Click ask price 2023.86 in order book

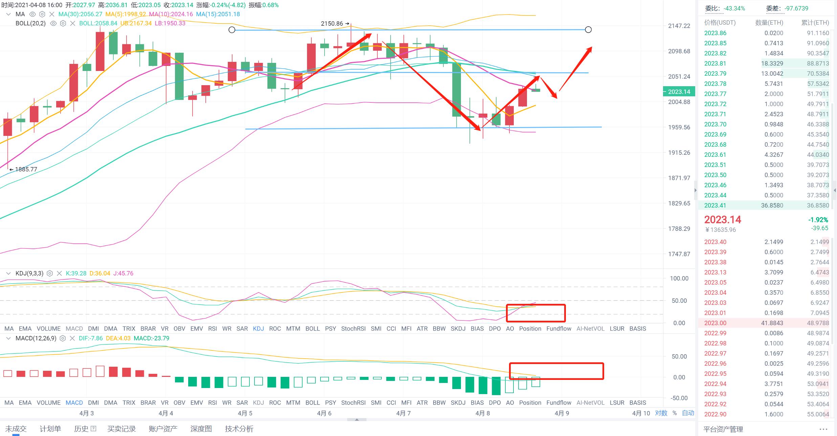click(715, 33)
